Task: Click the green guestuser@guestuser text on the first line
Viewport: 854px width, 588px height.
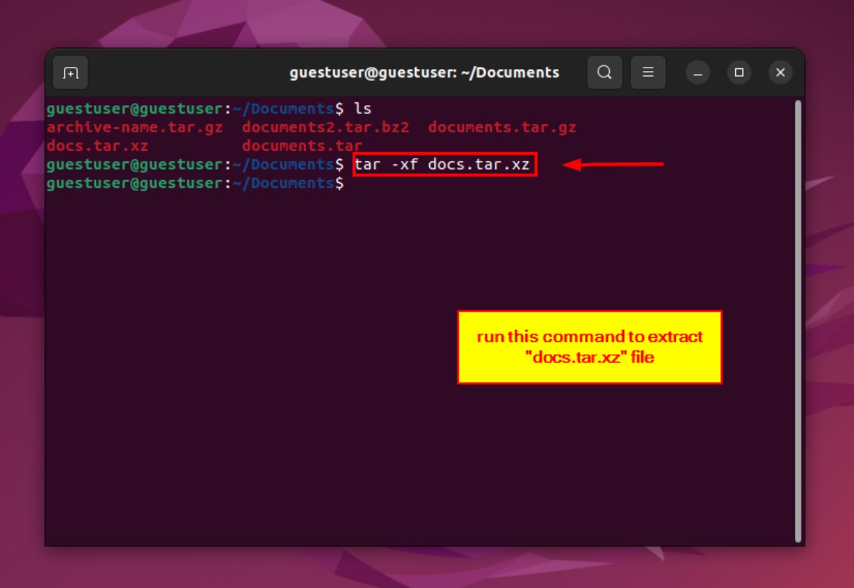Action: [135, 109]
